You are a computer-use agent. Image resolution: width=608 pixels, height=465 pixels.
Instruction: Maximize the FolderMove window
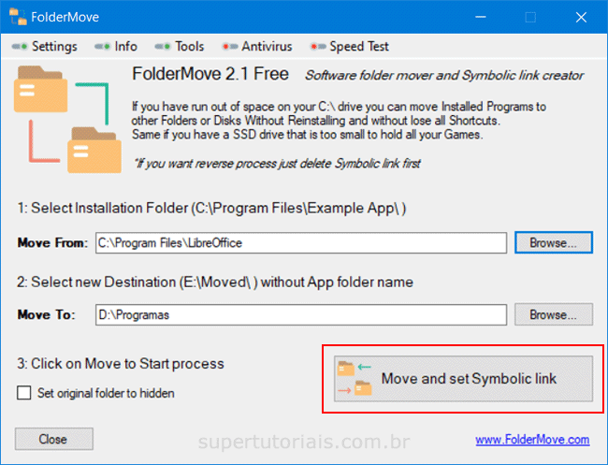coord(530,17)
